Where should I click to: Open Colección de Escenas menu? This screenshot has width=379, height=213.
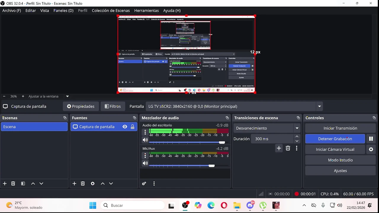pos(111,10)
